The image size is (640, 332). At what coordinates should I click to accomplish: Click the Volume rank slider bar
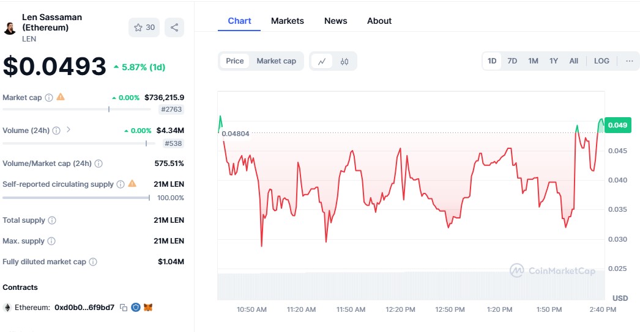pos(79,143)
